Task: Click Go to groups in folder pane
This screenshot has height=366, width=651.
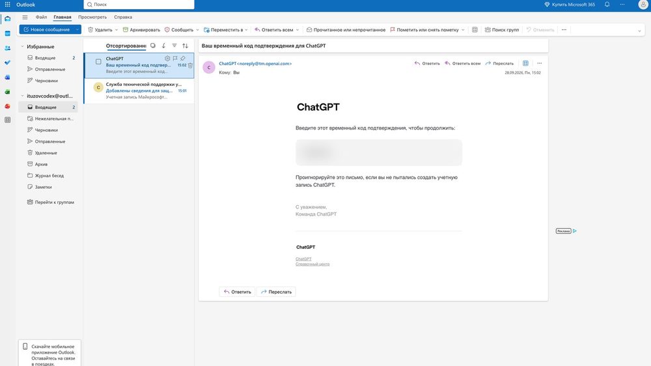Action: coord(50,202)
